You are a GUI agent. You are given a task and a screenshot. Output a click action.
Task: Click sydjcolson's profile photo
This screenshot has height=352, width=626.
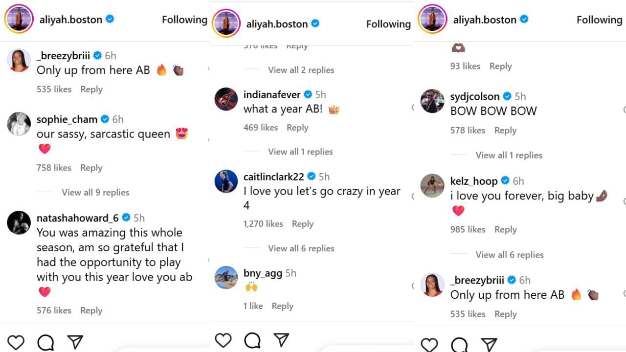[x=432, y=101]
